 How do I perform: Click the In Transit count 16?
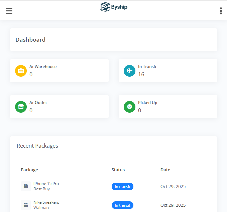tap(141, 74)
